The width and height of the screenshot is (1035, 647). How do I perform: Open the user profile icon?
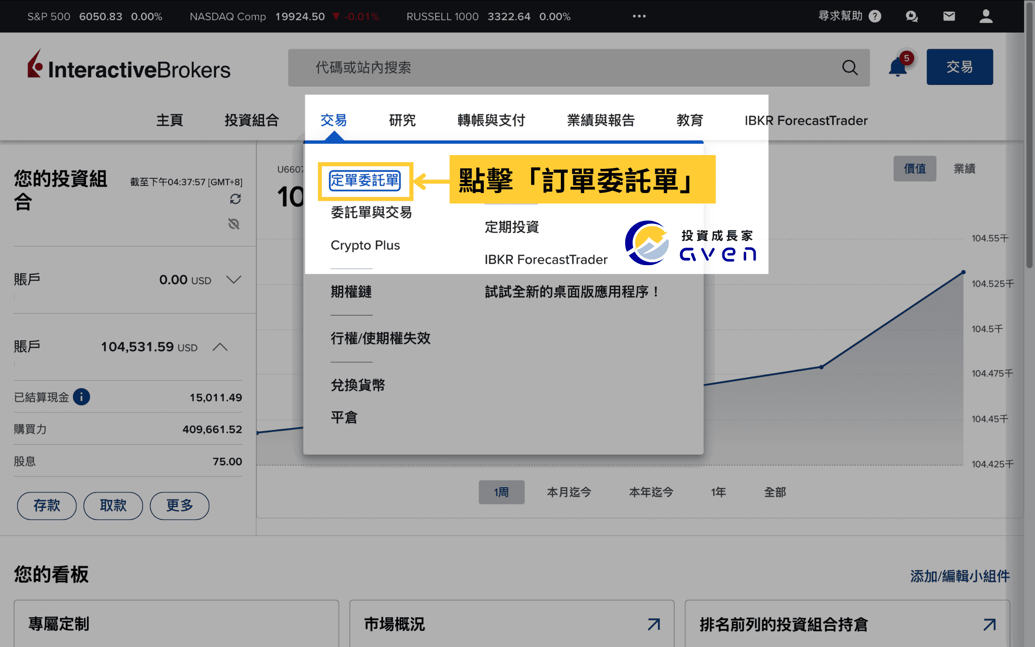click(x=986, y=16)
